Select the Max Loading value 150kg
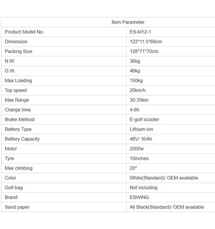215x229 pixels. coord(136,81)
